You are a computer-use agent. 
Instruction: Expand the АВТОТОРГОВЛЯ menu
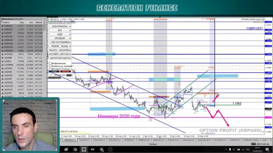coord(60,58)
